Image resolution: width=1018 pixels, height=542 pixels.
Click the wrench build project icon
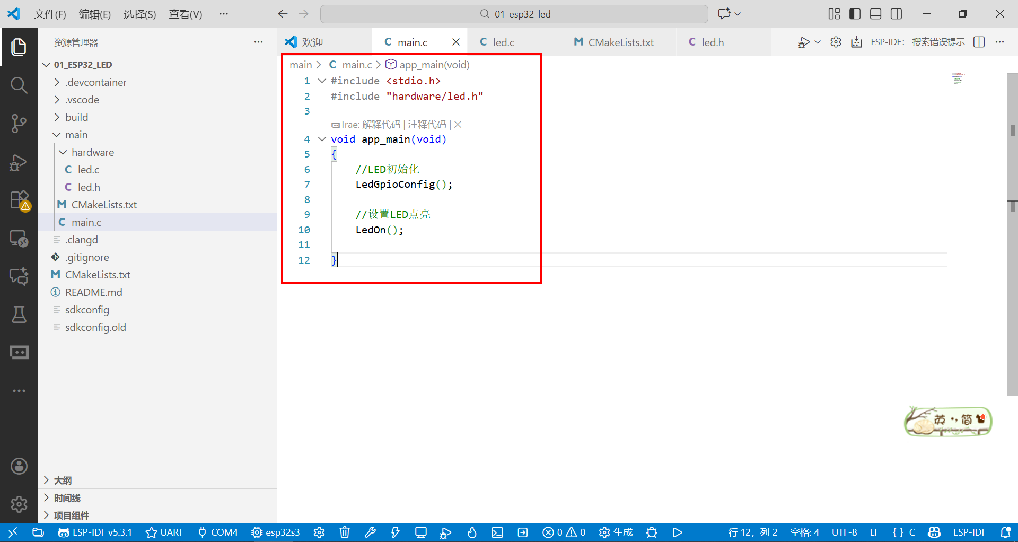pyautogui.click(x=370, y=532)
